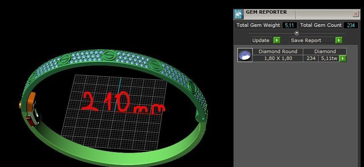The image size is (364, 167).
Task: Click green arrow beside 5,11tw
Action: click(x=343, y=59)
